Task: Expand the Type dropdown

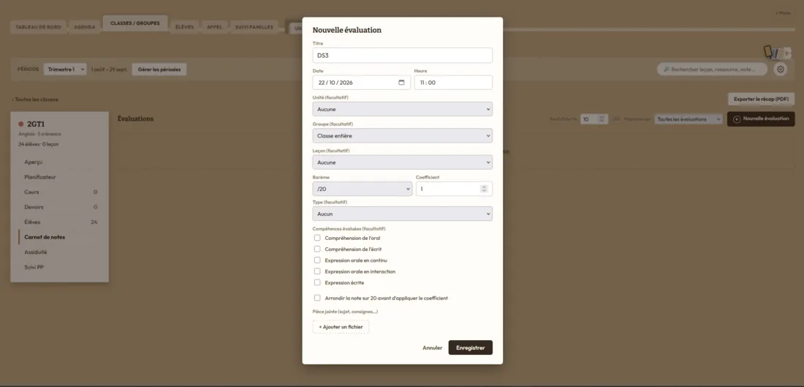Action: pyautogui.click(x=403, y=214)
